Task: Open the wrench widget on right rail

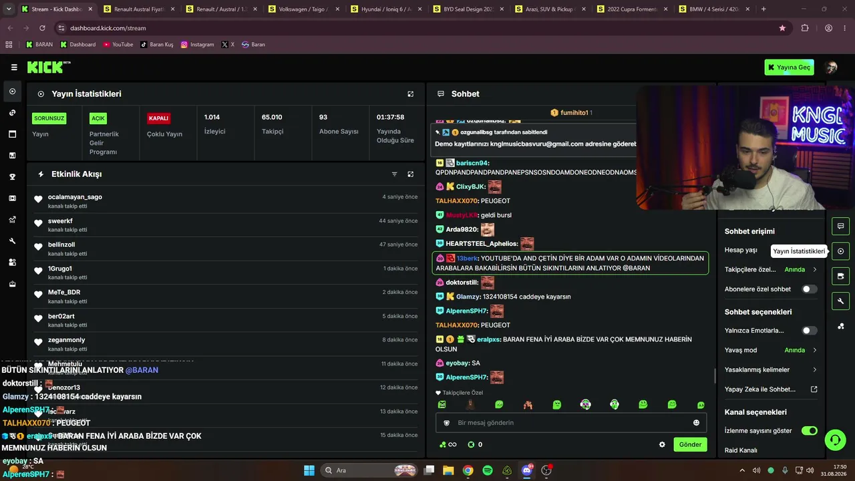Action: (841, 301)
